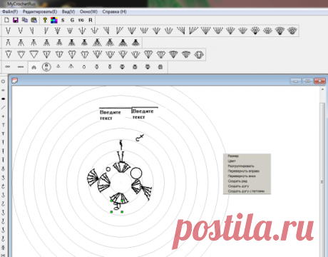Select the filled black oval stitch tool
Screen dimensions: 328x257
pos(4,99)
